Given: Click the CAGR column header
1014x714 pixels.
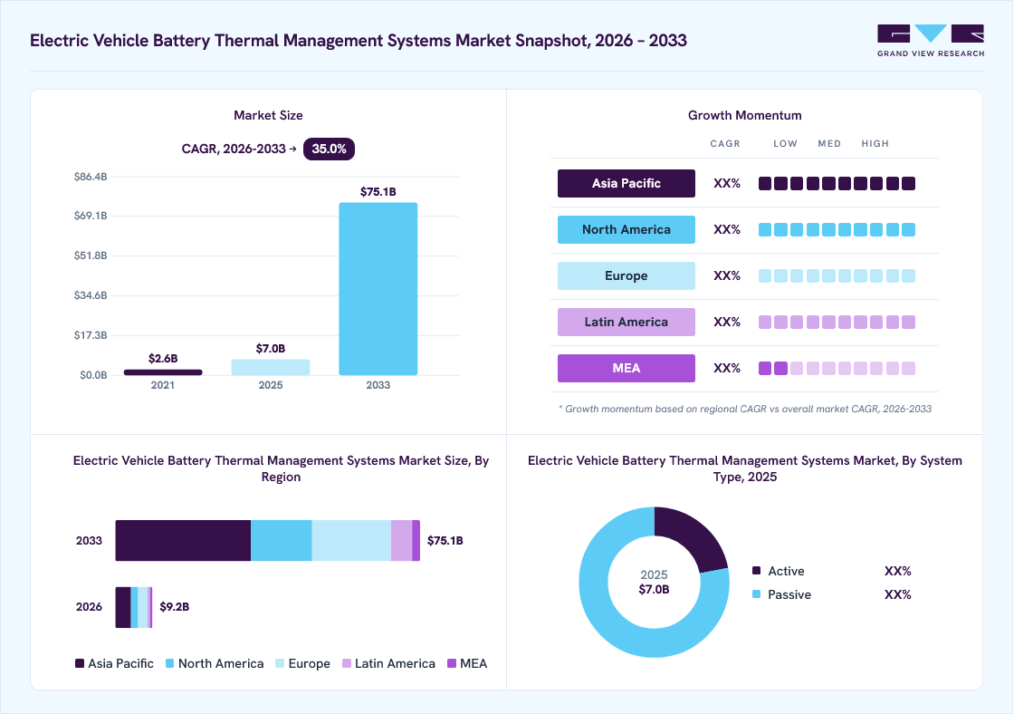Looking at the screenshot, I should [725, 144].
